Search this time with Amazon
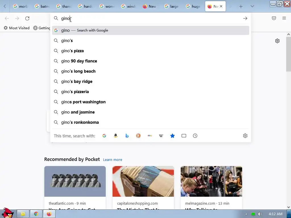The image size is (291, 218). 116,136
